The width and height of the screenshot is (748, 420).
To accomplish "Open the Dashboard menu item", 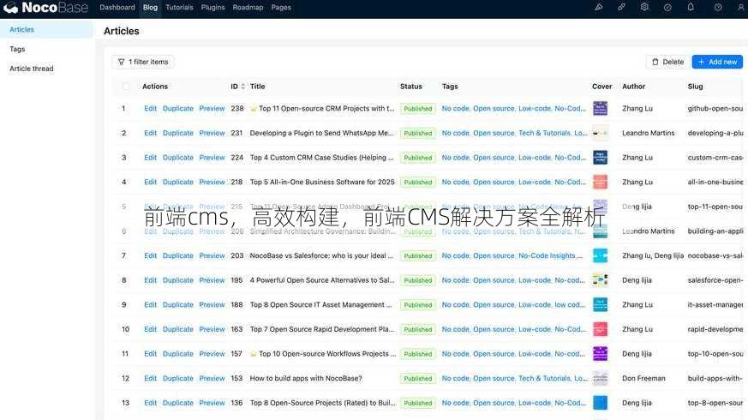I will (117, 8).
